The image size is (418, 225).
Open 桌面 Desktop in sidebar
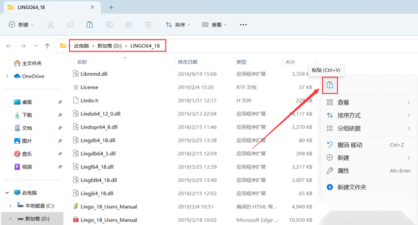(23, 102)
